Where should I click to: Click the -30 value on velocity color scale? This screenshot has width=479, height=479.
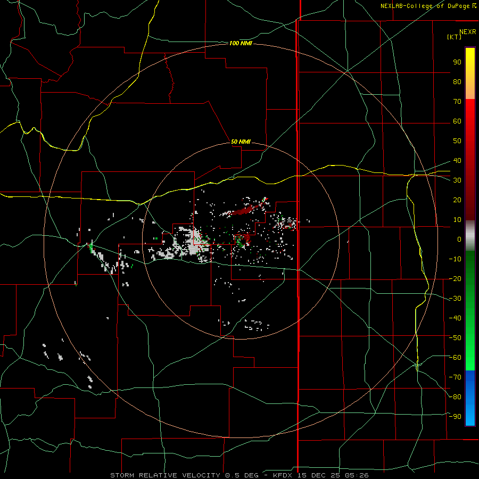(455, 299)
